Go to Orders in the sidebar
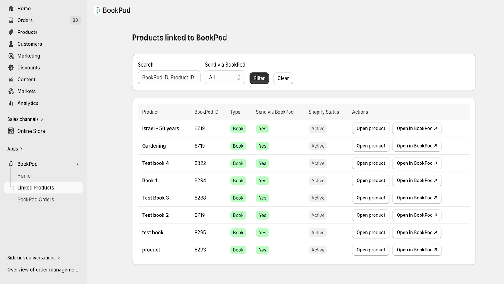Image resolution: width=504 pixels, height=284 pixels. [25, 20]
